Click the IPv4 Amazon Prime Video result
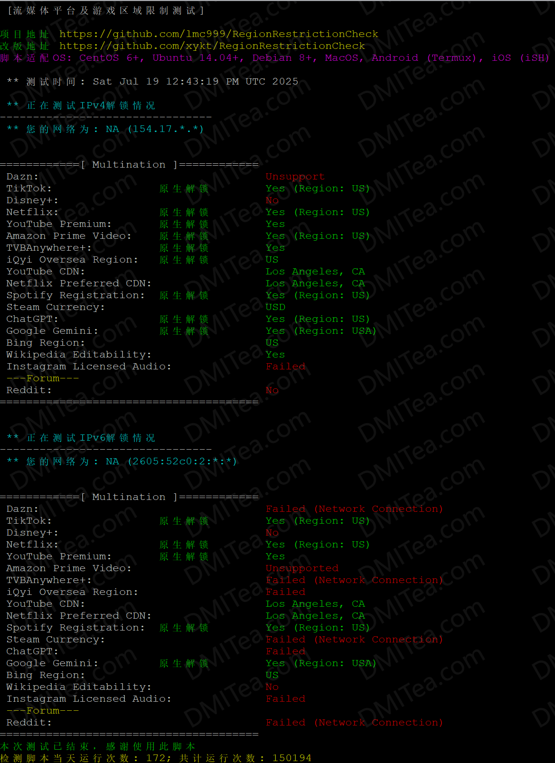555x763 pixels. (x=318, y=236)
